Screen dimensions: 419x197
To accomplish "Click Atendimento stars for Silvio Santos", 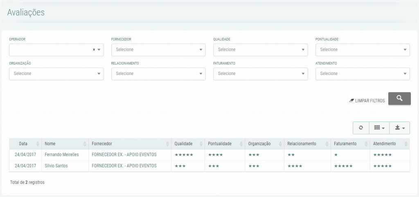I will point(383,166).
